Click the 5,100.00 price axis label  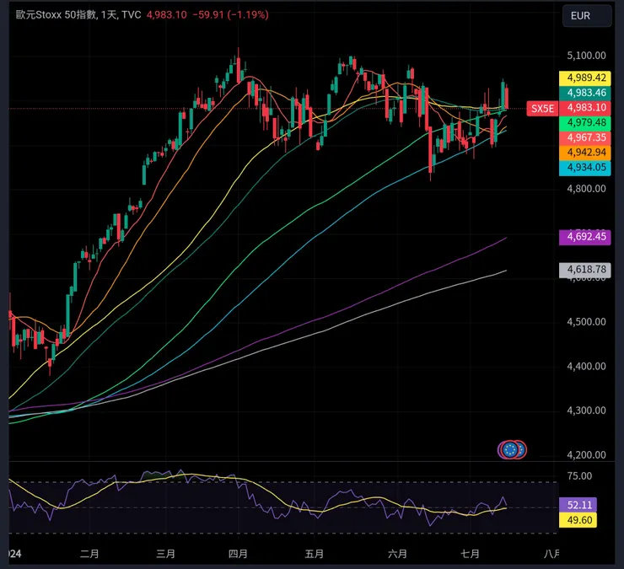click(x=586, y=56)
